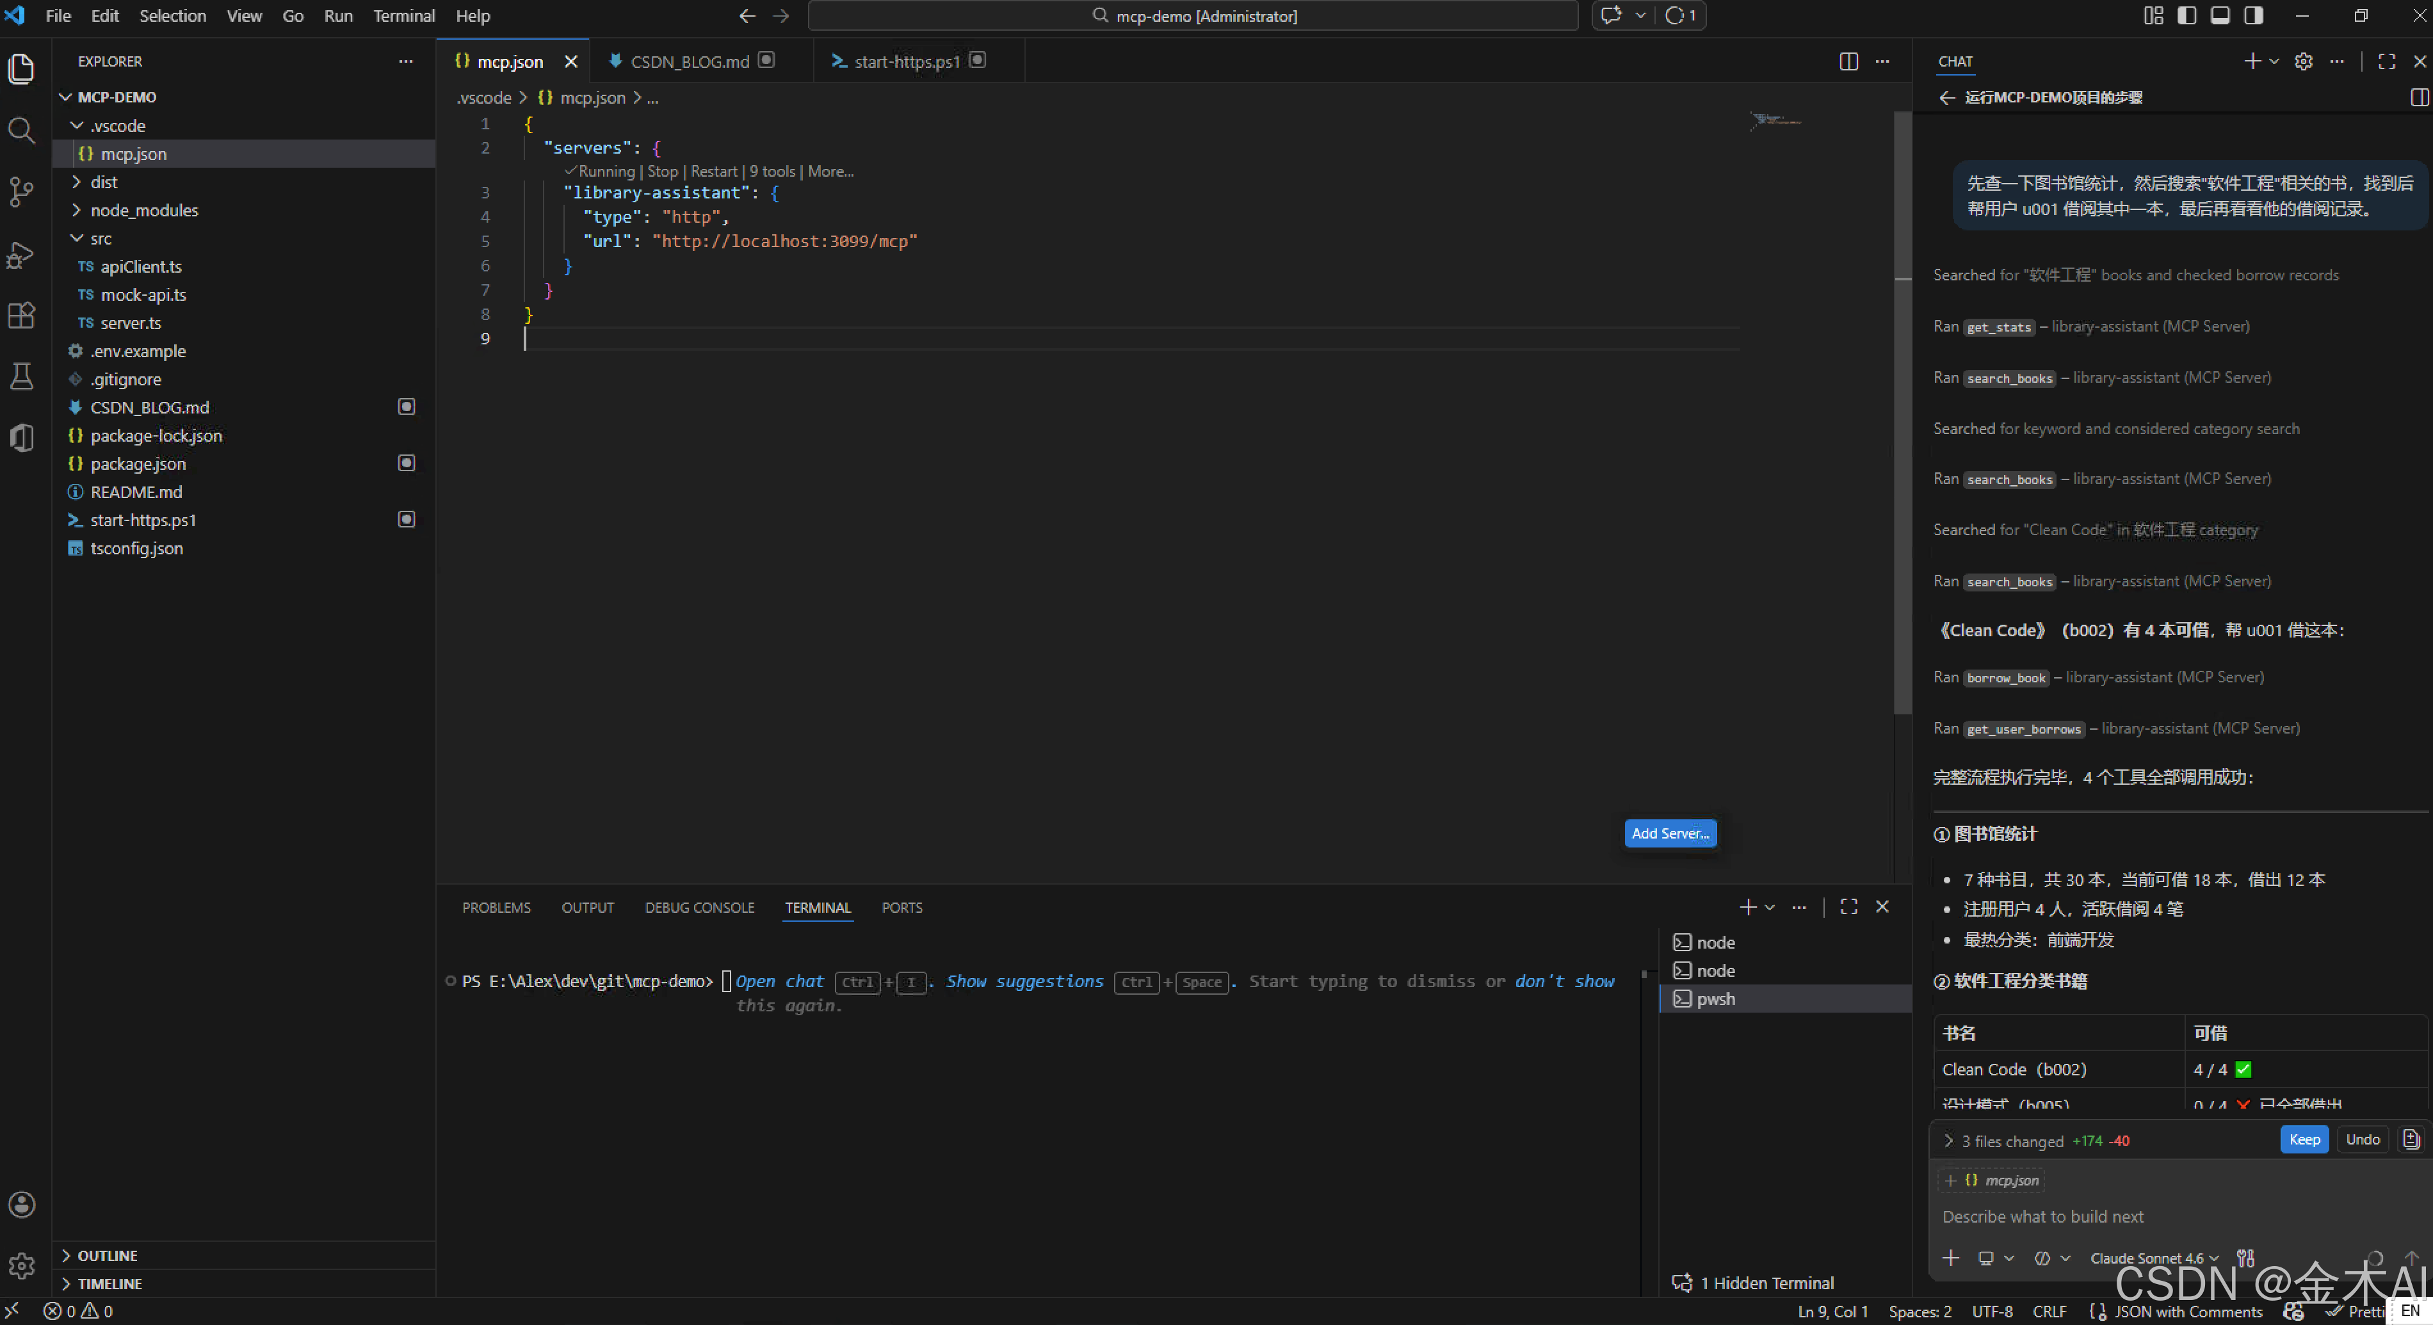The height and width of the screenshot is (1325, 2433).
Task: Click the Add Server... button
Action: [1670, 833]
